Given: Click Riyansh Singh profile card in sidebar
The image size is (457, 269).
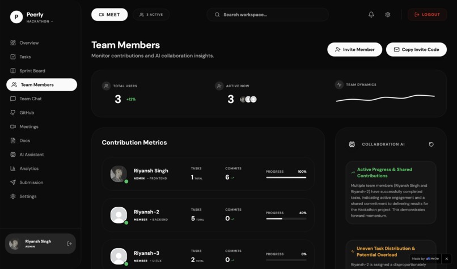Looking at the screenshot, I should (x=40, y=244).
